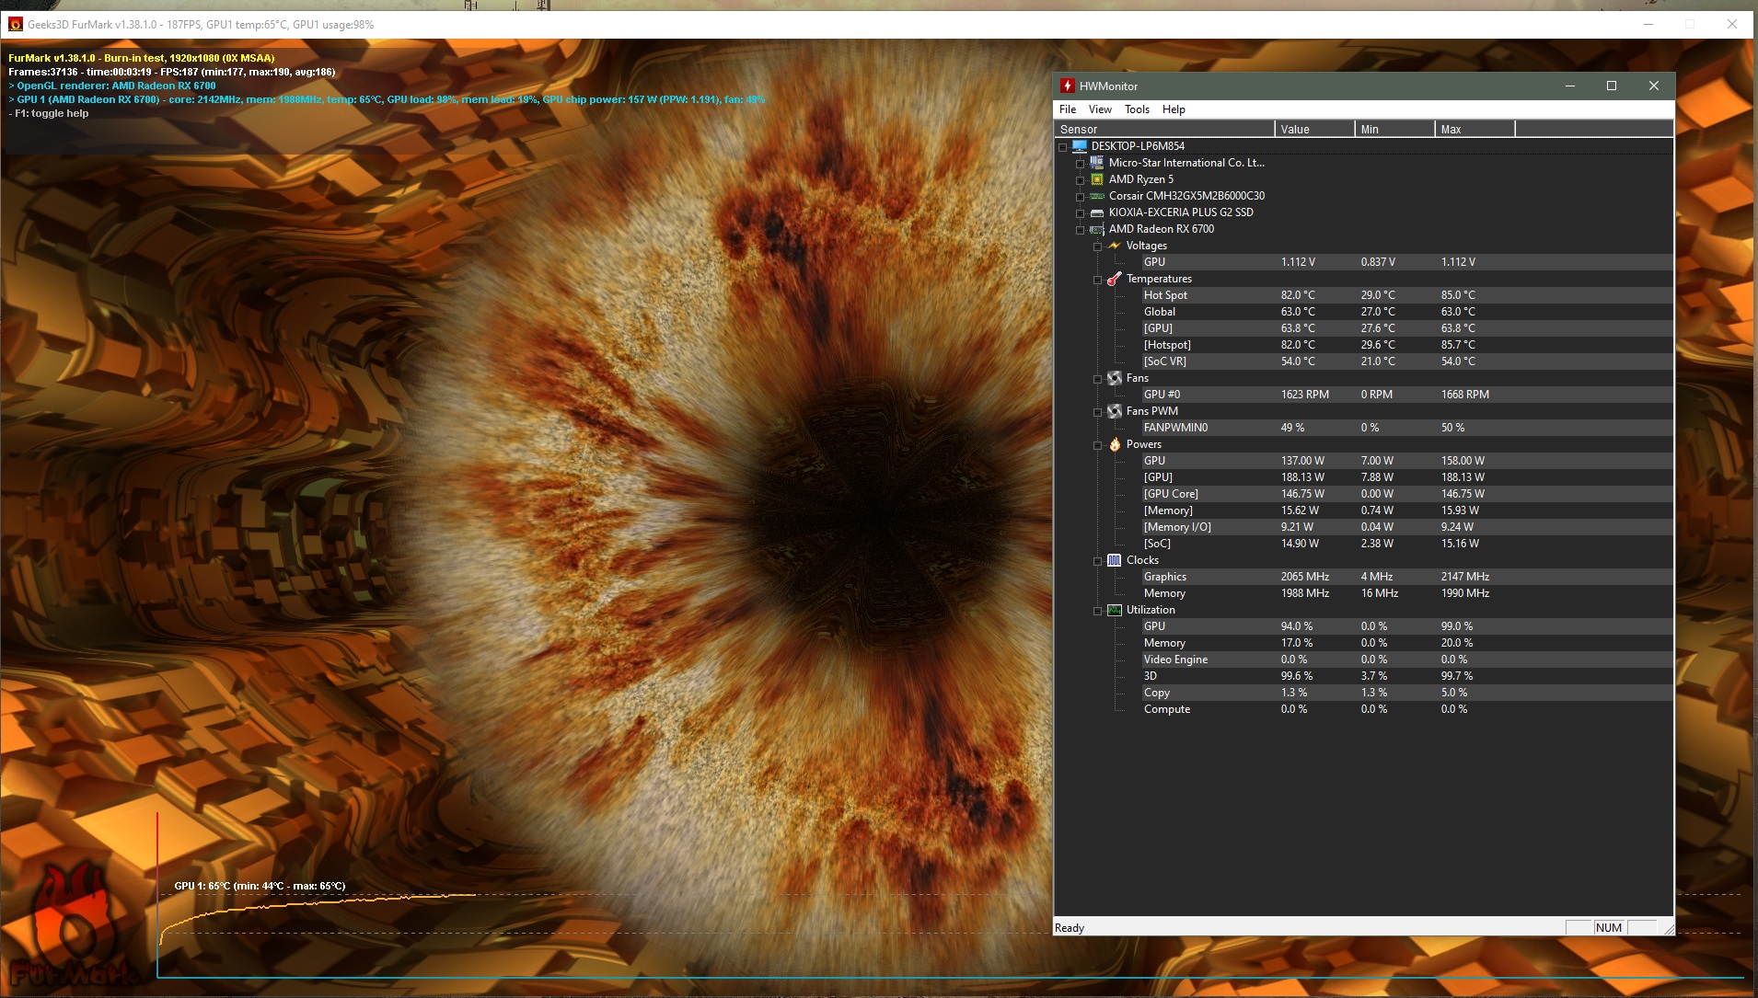
Task: Click the FurMark GPU temperature graph label
Action: 260,886
